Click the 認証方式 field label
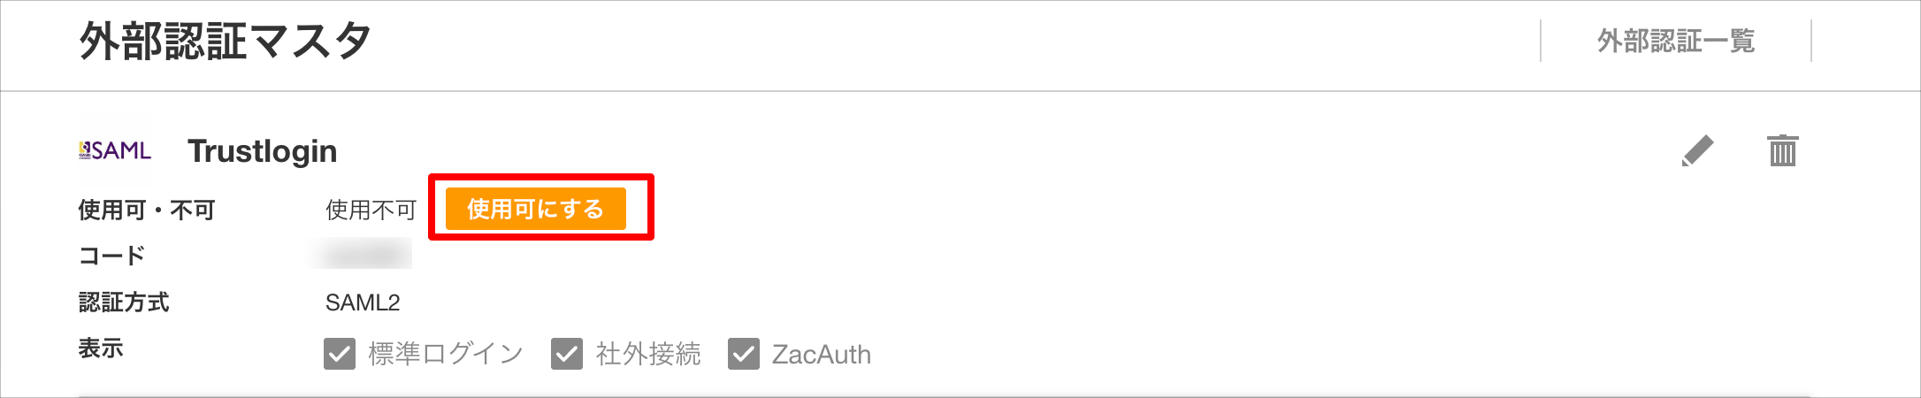This screenshot has height=398, width=1921. (124, 302)
